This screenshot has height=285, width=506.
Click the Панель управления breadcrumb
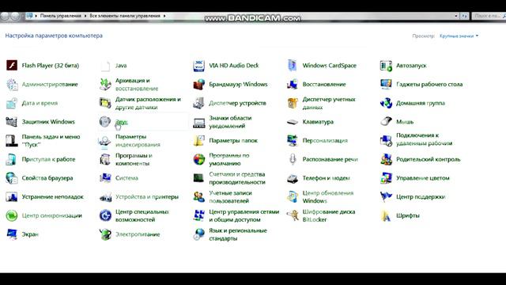pyautogui.click(x=61, y=16)
